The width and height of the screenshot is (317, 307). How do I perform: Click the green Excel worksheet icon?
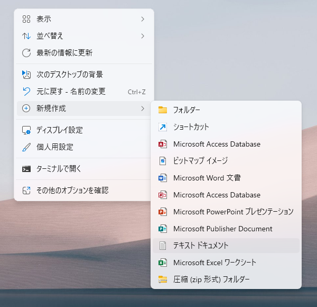click(163, 263)
